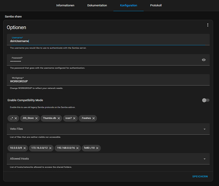This screenshot has width=219, height=186.
Task: Focus the Workgroup input field
Action: (x=108, y=80)
